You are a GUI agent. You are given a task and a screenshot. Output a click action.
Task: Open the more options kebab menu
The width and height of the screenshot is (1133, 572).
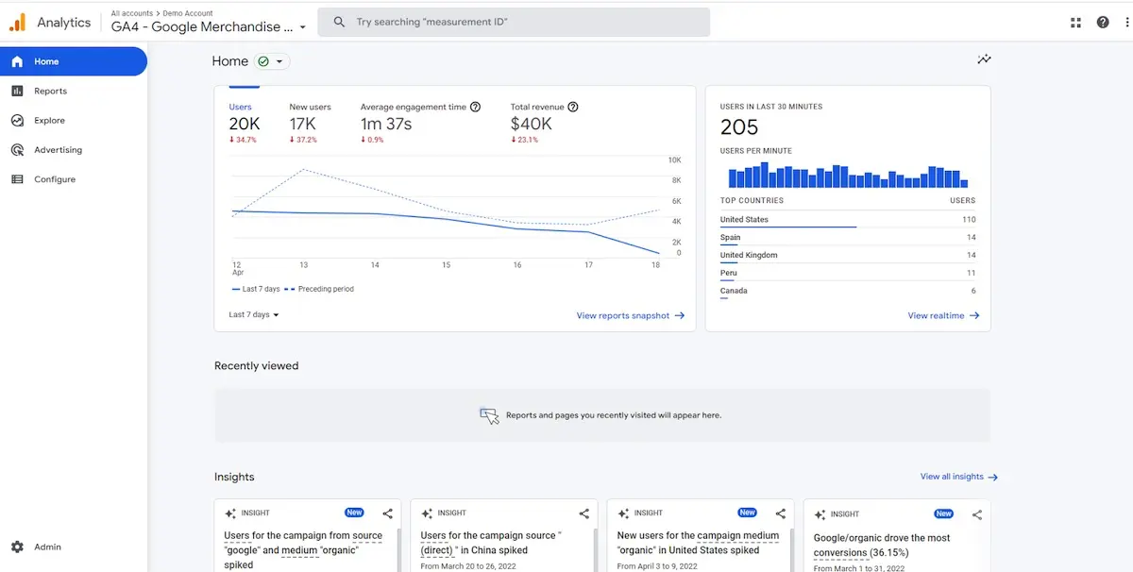click(1127, 22)
